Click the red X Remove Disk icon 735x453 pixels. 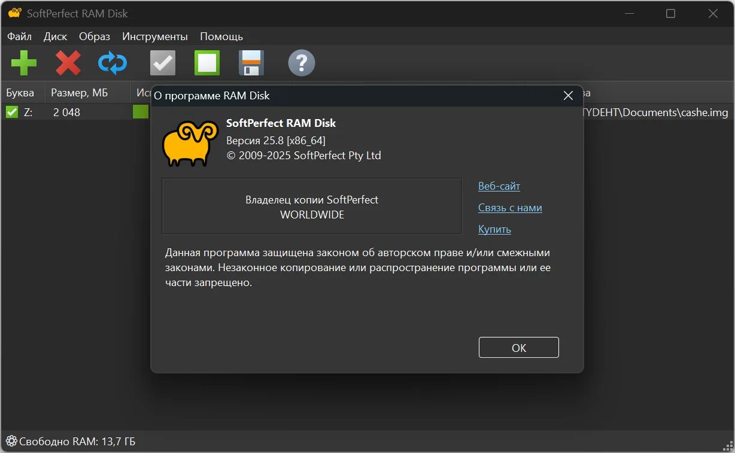point(68,63)
